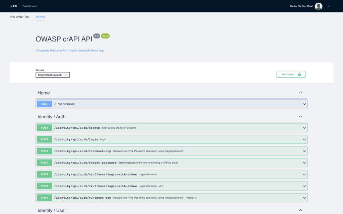
Task: Click 'Sign up and create an account' text
Action: (119, 128)
